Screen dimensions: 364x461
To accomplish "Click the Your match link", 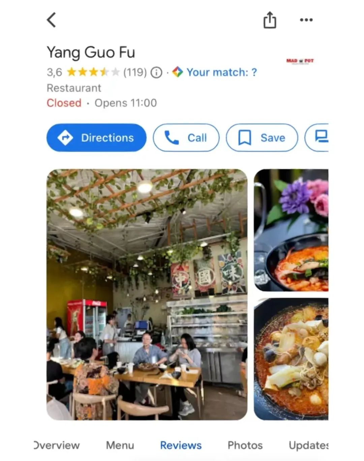I will [221, 72].
